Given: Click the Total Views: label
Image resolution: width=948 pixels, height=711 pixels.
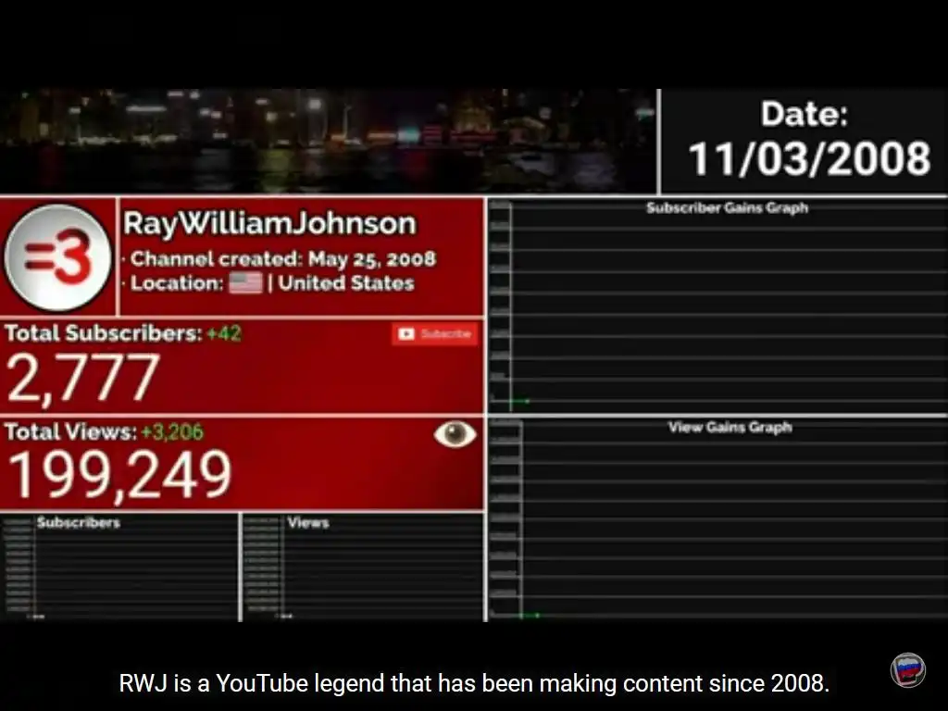Looking at the screenshot, I should coord(70,431).
